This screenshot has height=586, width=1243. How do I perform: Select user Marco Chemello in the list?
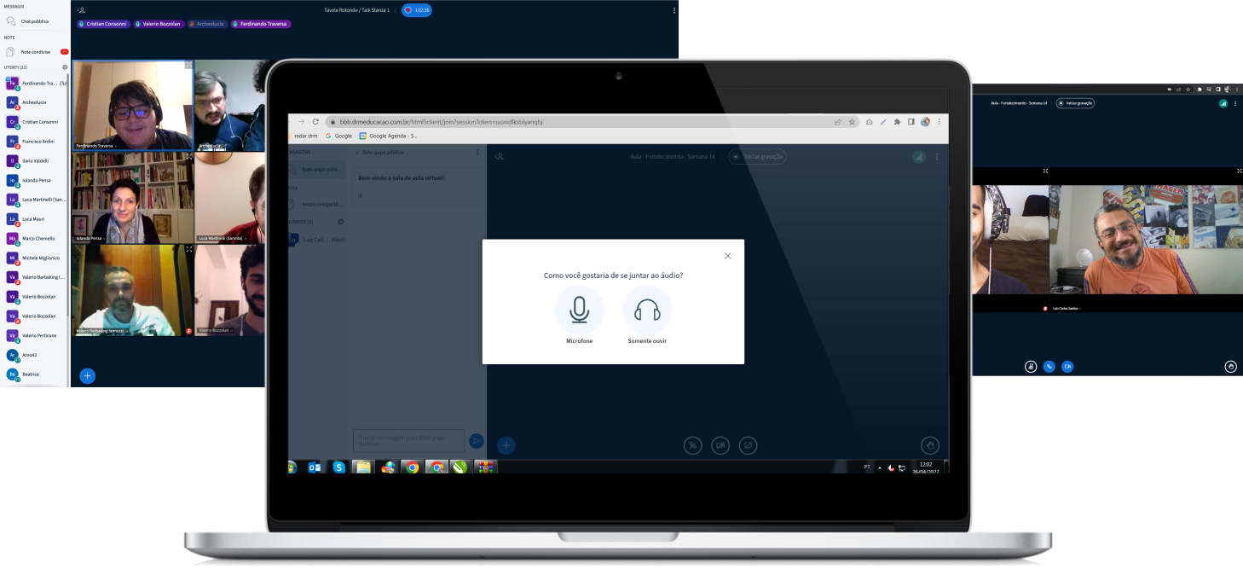(x=36, y=238)
